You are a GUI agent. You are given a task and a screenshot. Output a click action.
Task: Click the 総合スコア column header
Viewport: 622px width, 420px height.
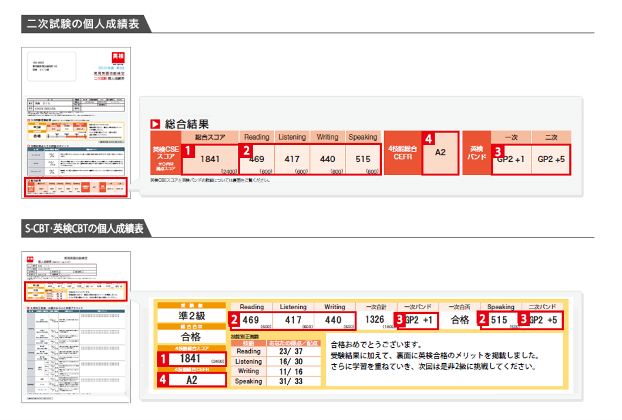(x=210, y=137)
